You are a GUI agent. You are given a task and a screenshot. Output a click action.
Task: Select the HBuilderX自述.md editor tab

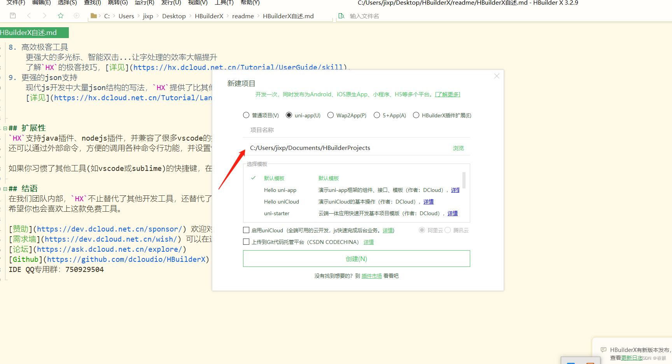[x=34, y=33]
